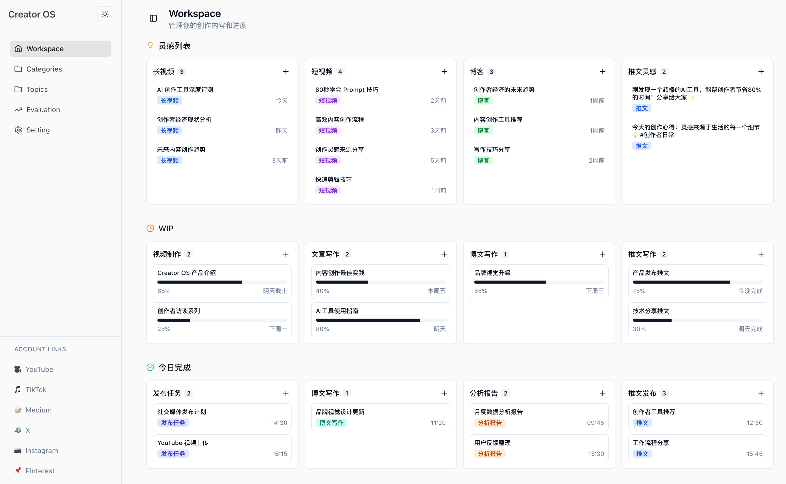Add an item to the 分析报告 column
This screenshot has width=786, height=484.
point(602,393)
